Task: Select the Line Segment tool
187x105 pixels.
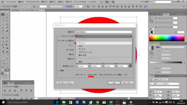Action: click(3, 24)
